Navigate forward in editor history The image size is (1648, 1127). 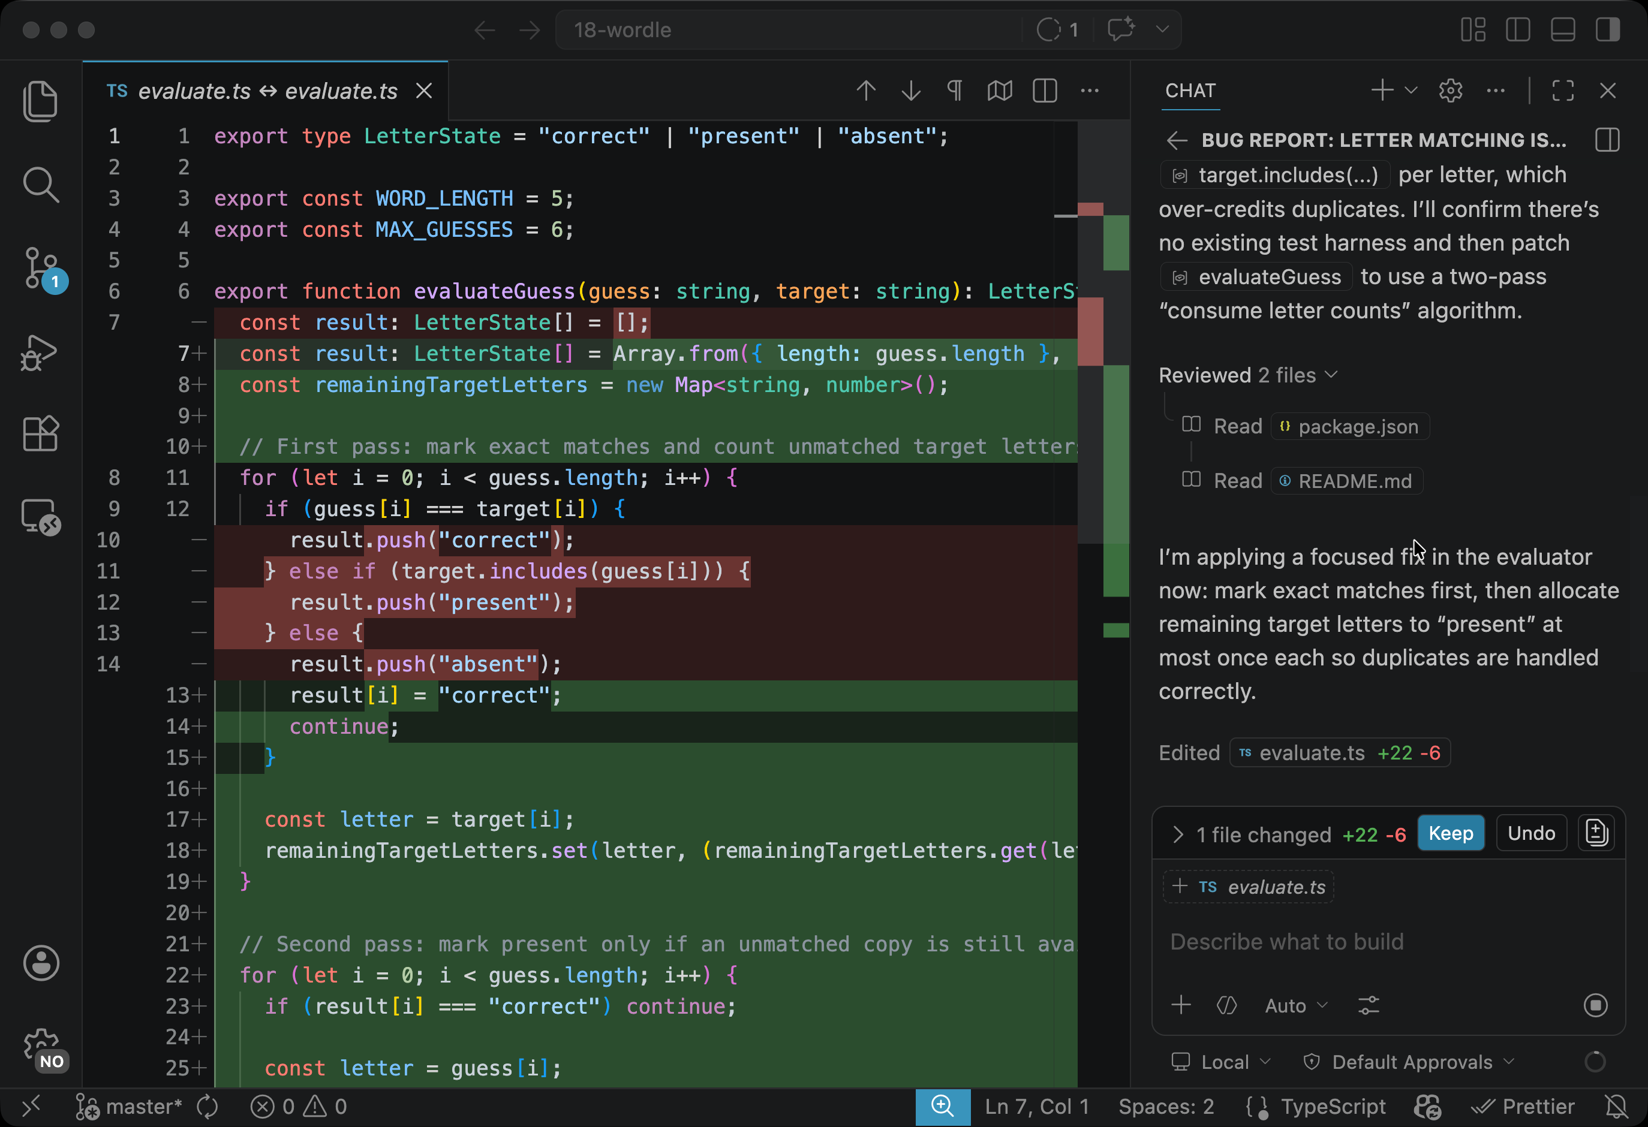529,30
